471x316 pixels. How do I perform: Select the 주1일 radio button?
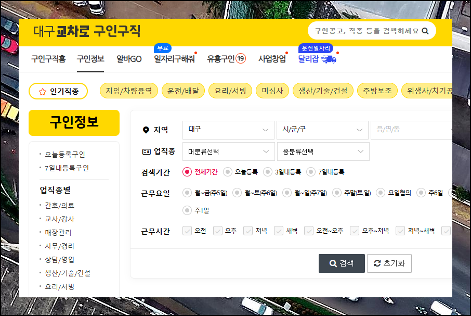[187, 210]
